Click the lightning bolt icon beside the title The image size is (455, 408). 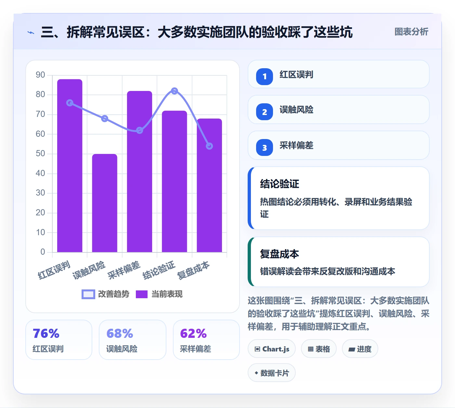[31, 32]
